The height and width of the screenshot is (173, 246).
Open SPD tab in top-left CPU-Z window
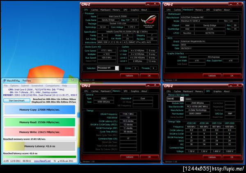pyautogui.click(x=125, y=10)
